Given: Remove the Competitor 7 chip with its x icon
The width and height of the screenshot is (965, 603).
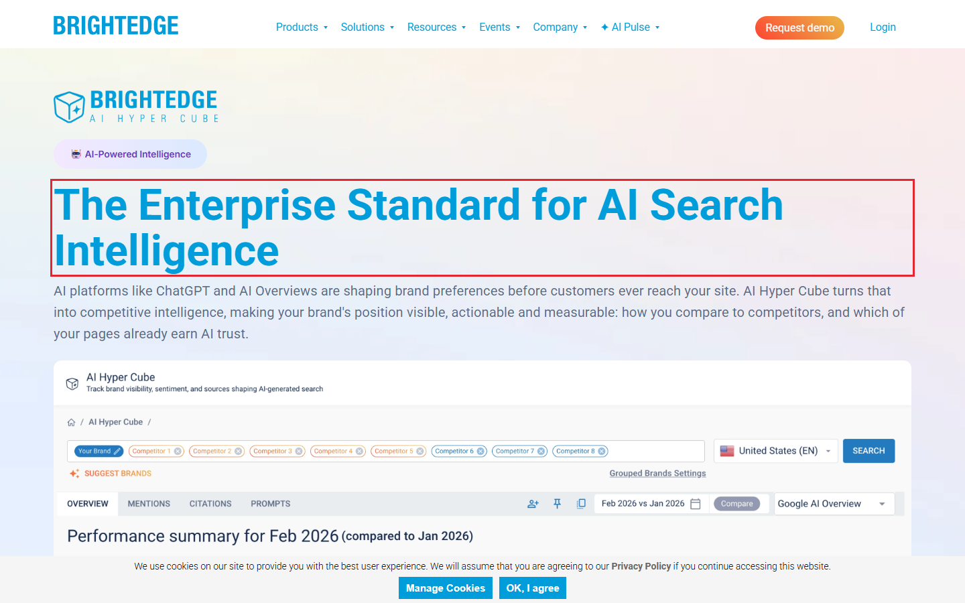Looking at the screenshot, I should [x=541, y=452].
